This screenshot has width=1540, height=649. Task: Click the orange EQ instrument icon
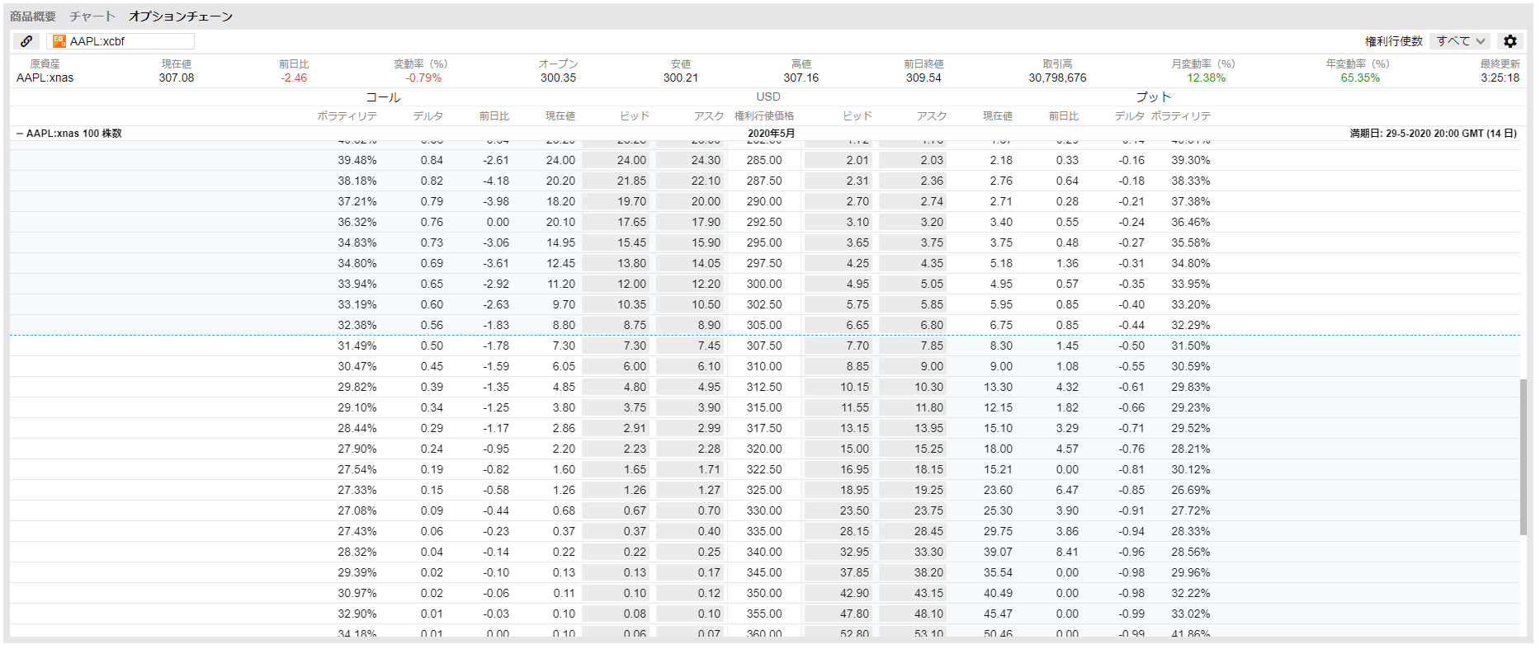pos(59,41)
